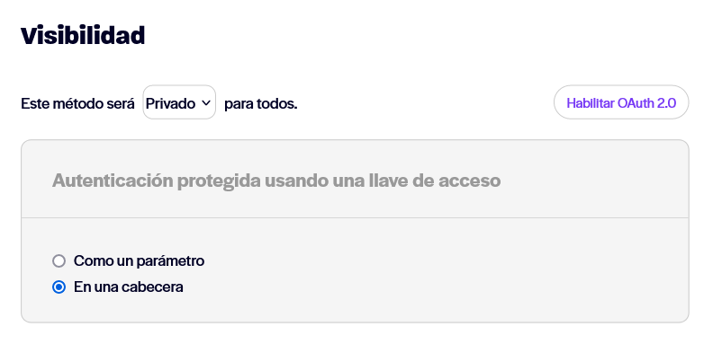Click the Como un parámetro label text
Image resolution: width=713 pixels, height=344 pixels.
(140, 261)
